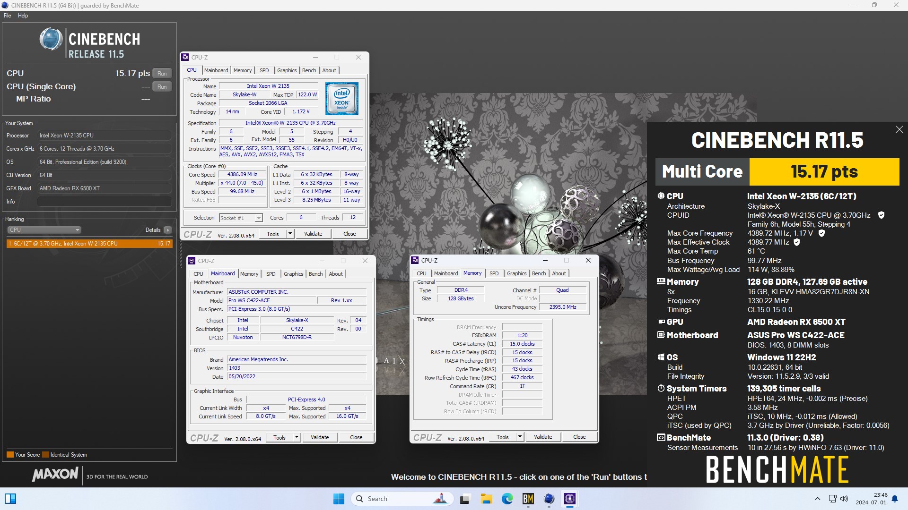Click the taskbar clock and date

tap(871, 499)
